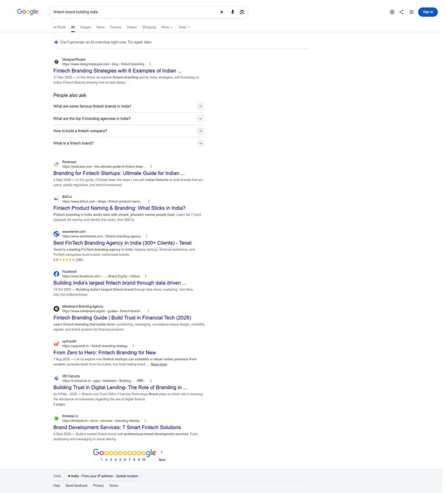Click into the search input field

[134, 12]
